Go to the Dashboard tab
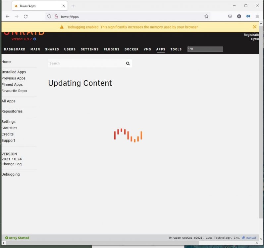This screenshot has height=248, width=264. pos(15,49)
